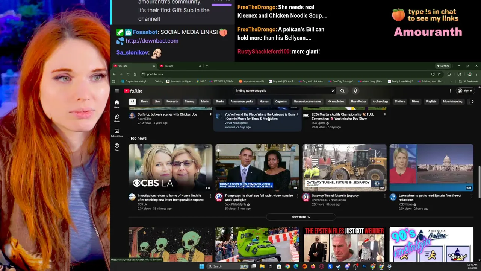
Task: Select the first YouTube browser tab
Action: (135, 66)
